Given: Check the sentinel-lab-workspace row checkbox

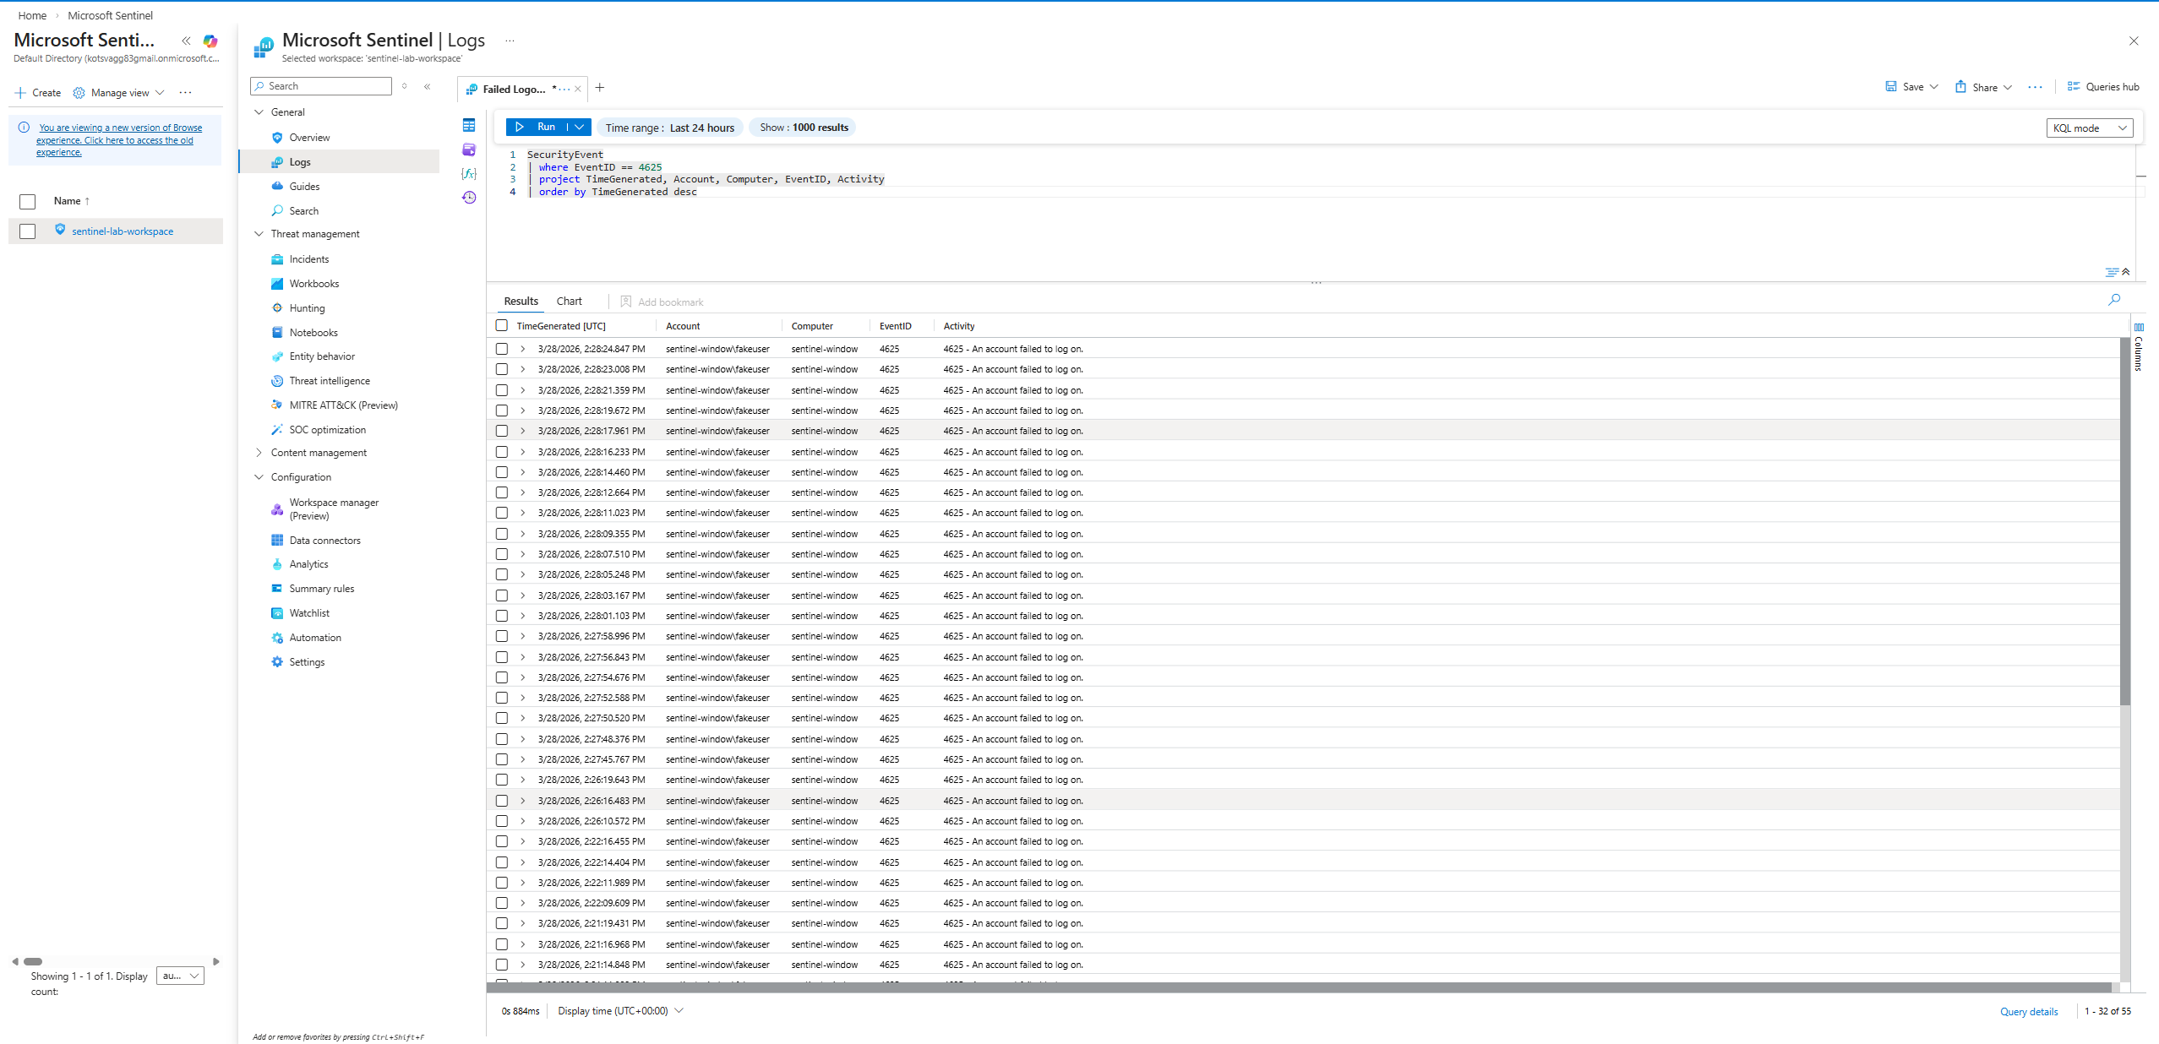Looking at the screenshot, I should pyautogui.click(x=28, y=231).
